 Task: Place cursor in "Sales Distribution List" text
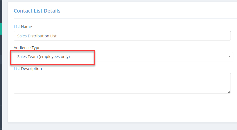(x=37, y=36)
